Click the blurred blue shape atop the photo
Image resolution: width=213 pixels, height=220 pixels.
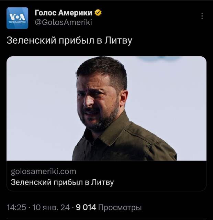[158, 59]
